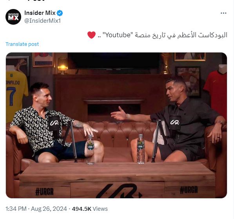The image size is (234, 219).
Task: Click the left microphone with UR logo
Action: click(x=54, y=123)
